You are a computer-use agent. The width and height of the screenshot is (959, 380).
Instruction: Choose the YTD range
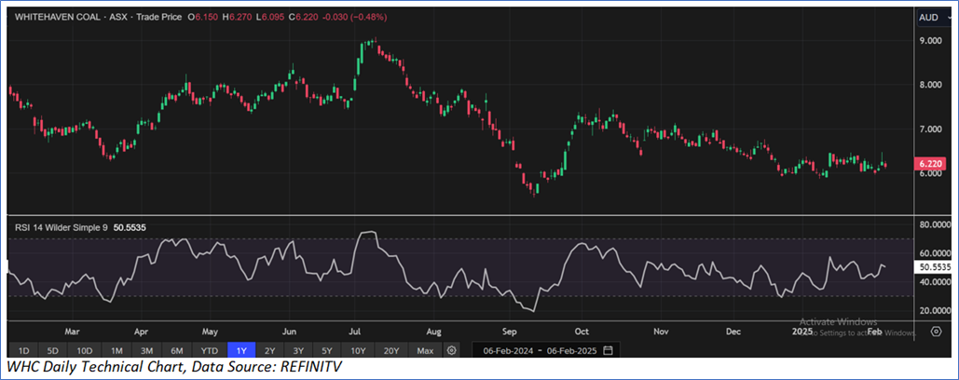pyautogui.click(x=210, y=351)
